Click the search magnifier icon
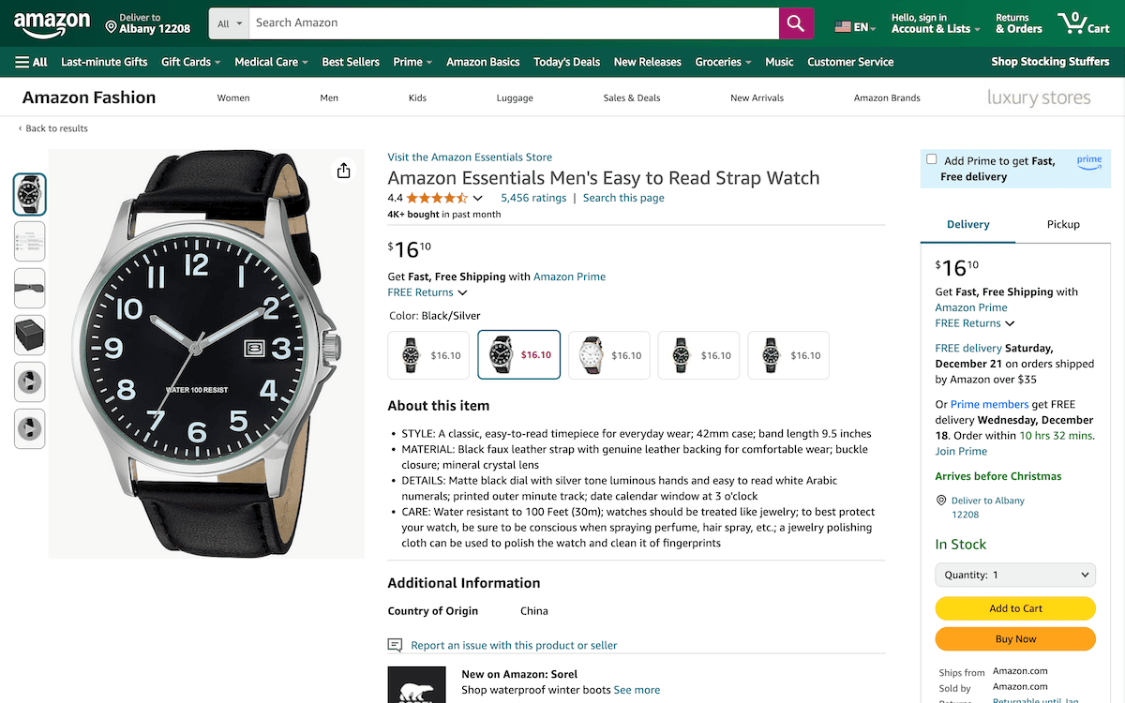The width and height of the screenshot is (1125, 703). [x=795, y=22]
